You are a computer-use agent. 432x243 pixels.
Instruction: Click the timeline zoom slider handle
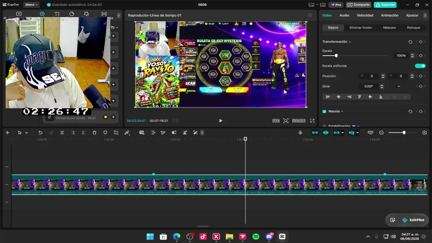[x=404, y=133]
